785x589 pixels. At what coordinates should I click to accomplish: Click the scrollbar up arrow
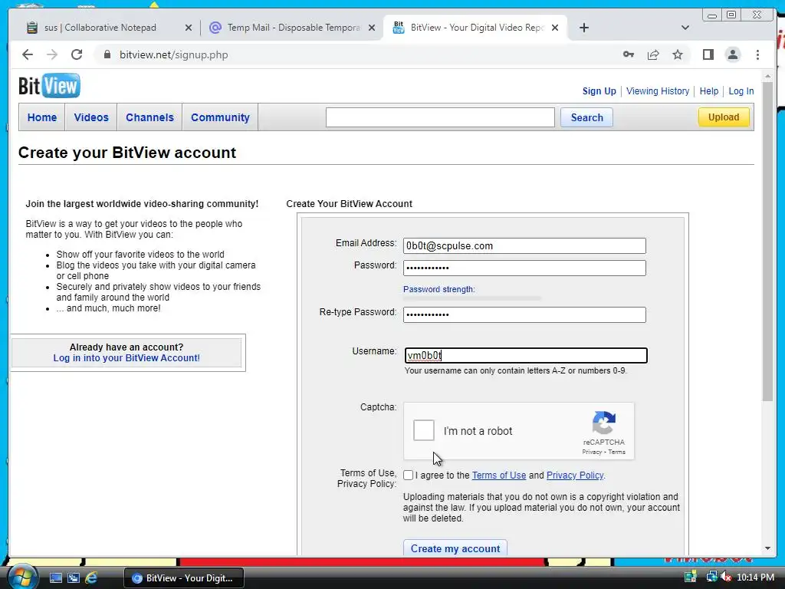click(x=767, y=77)
